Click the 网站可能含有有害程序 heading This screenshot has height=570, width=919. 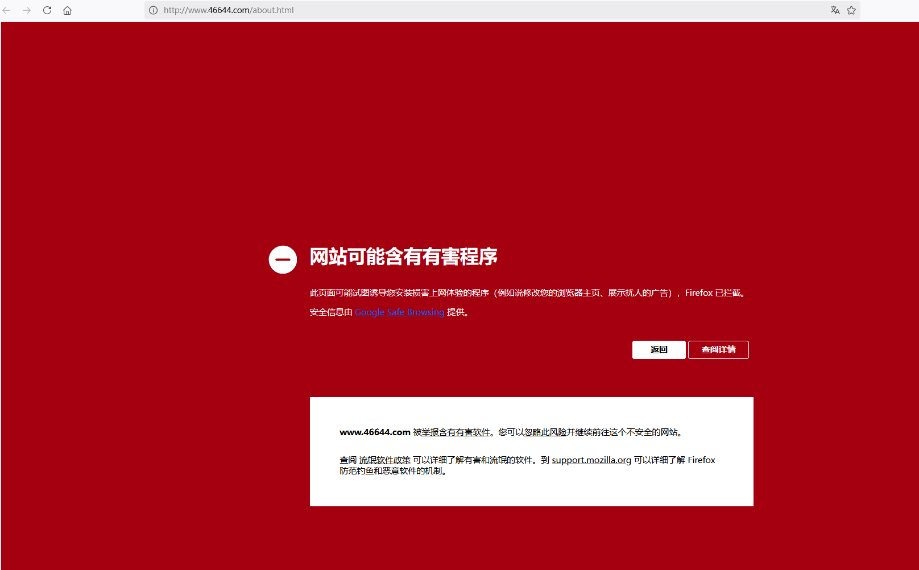pos(404,257)
